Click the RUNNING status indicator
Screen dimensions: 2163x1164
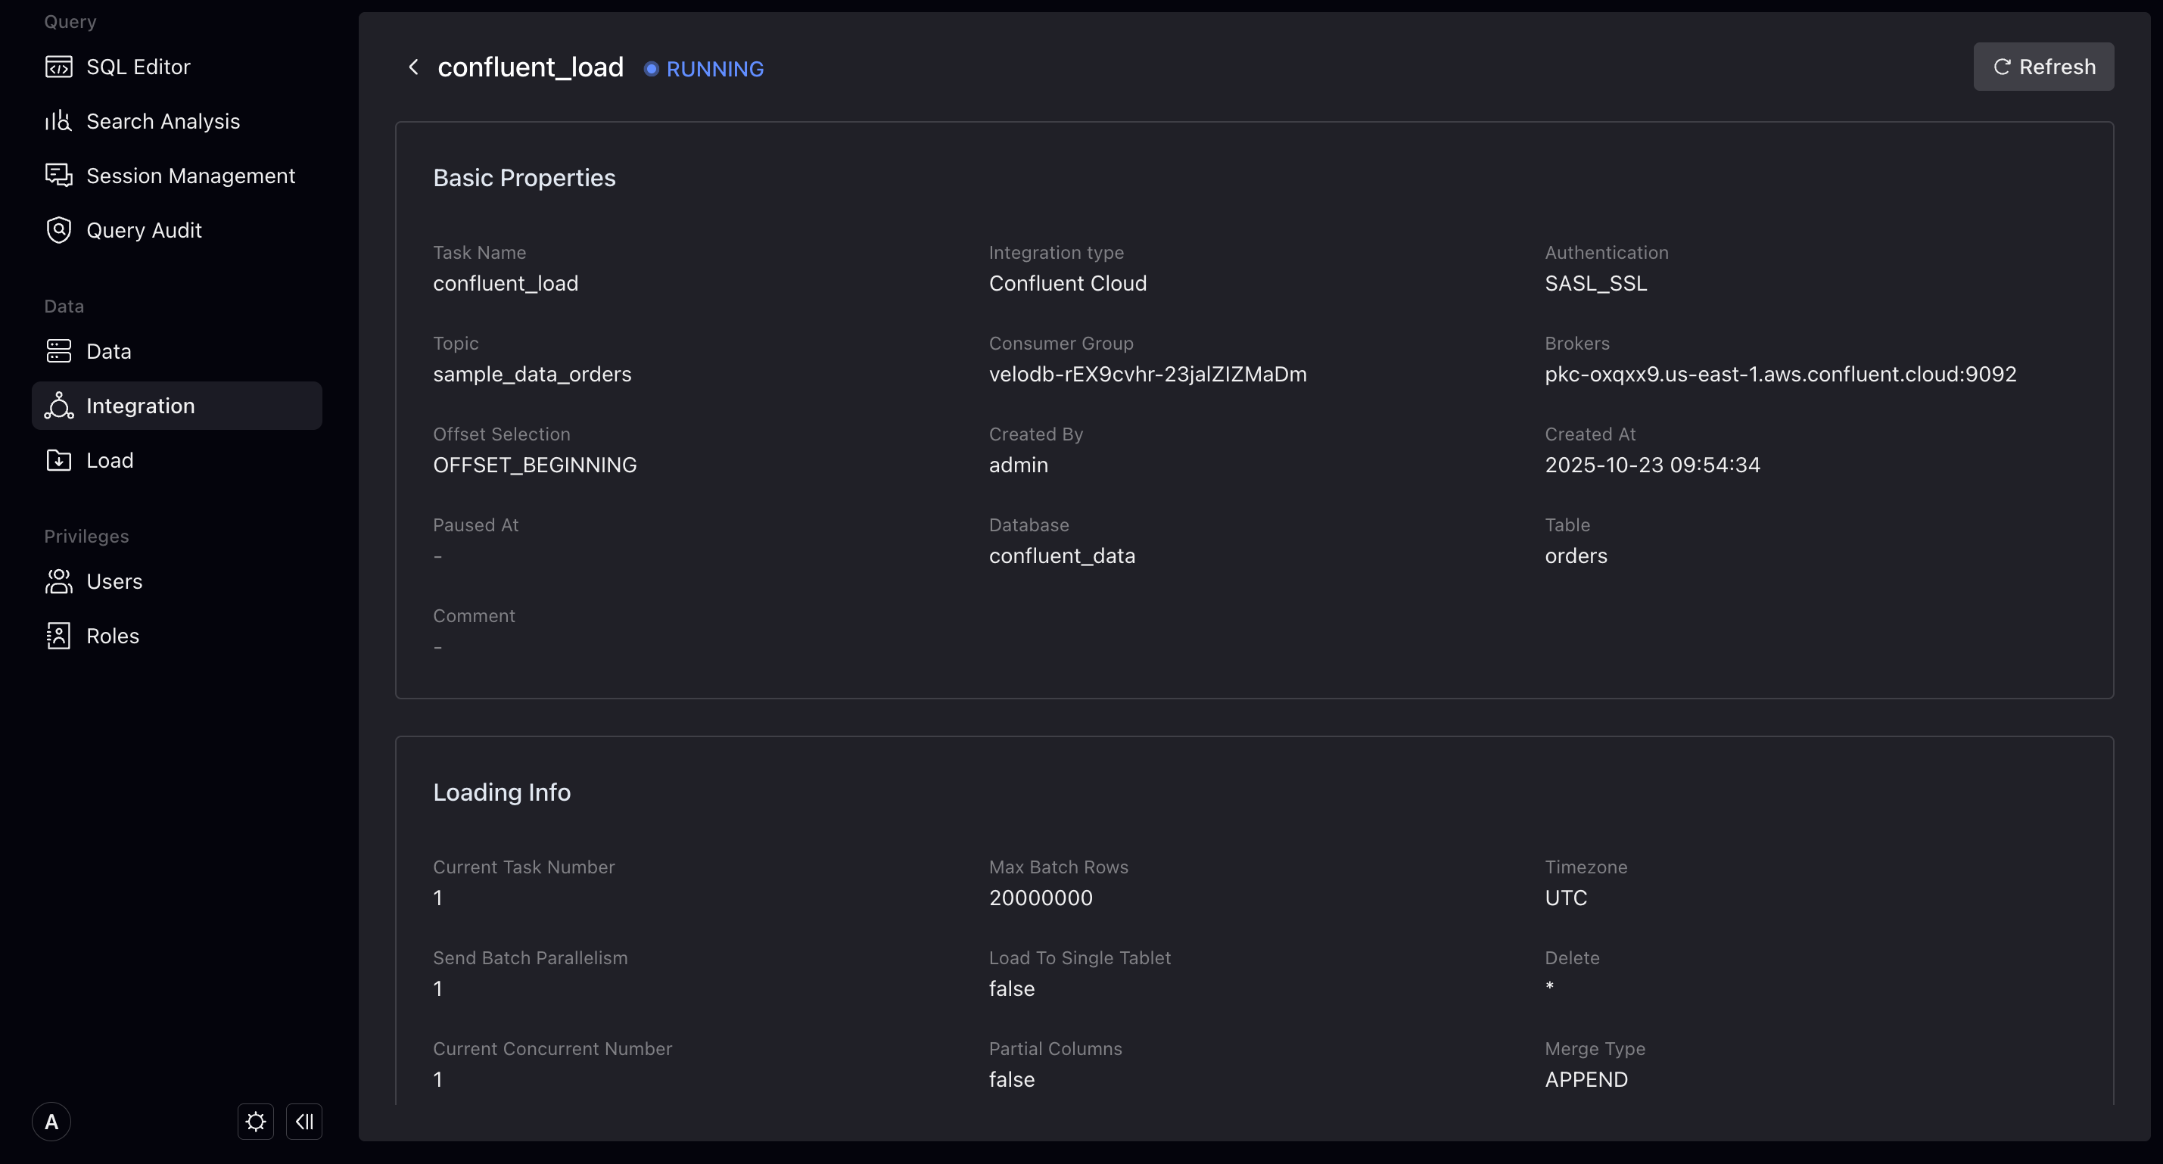tap(704, 69)
